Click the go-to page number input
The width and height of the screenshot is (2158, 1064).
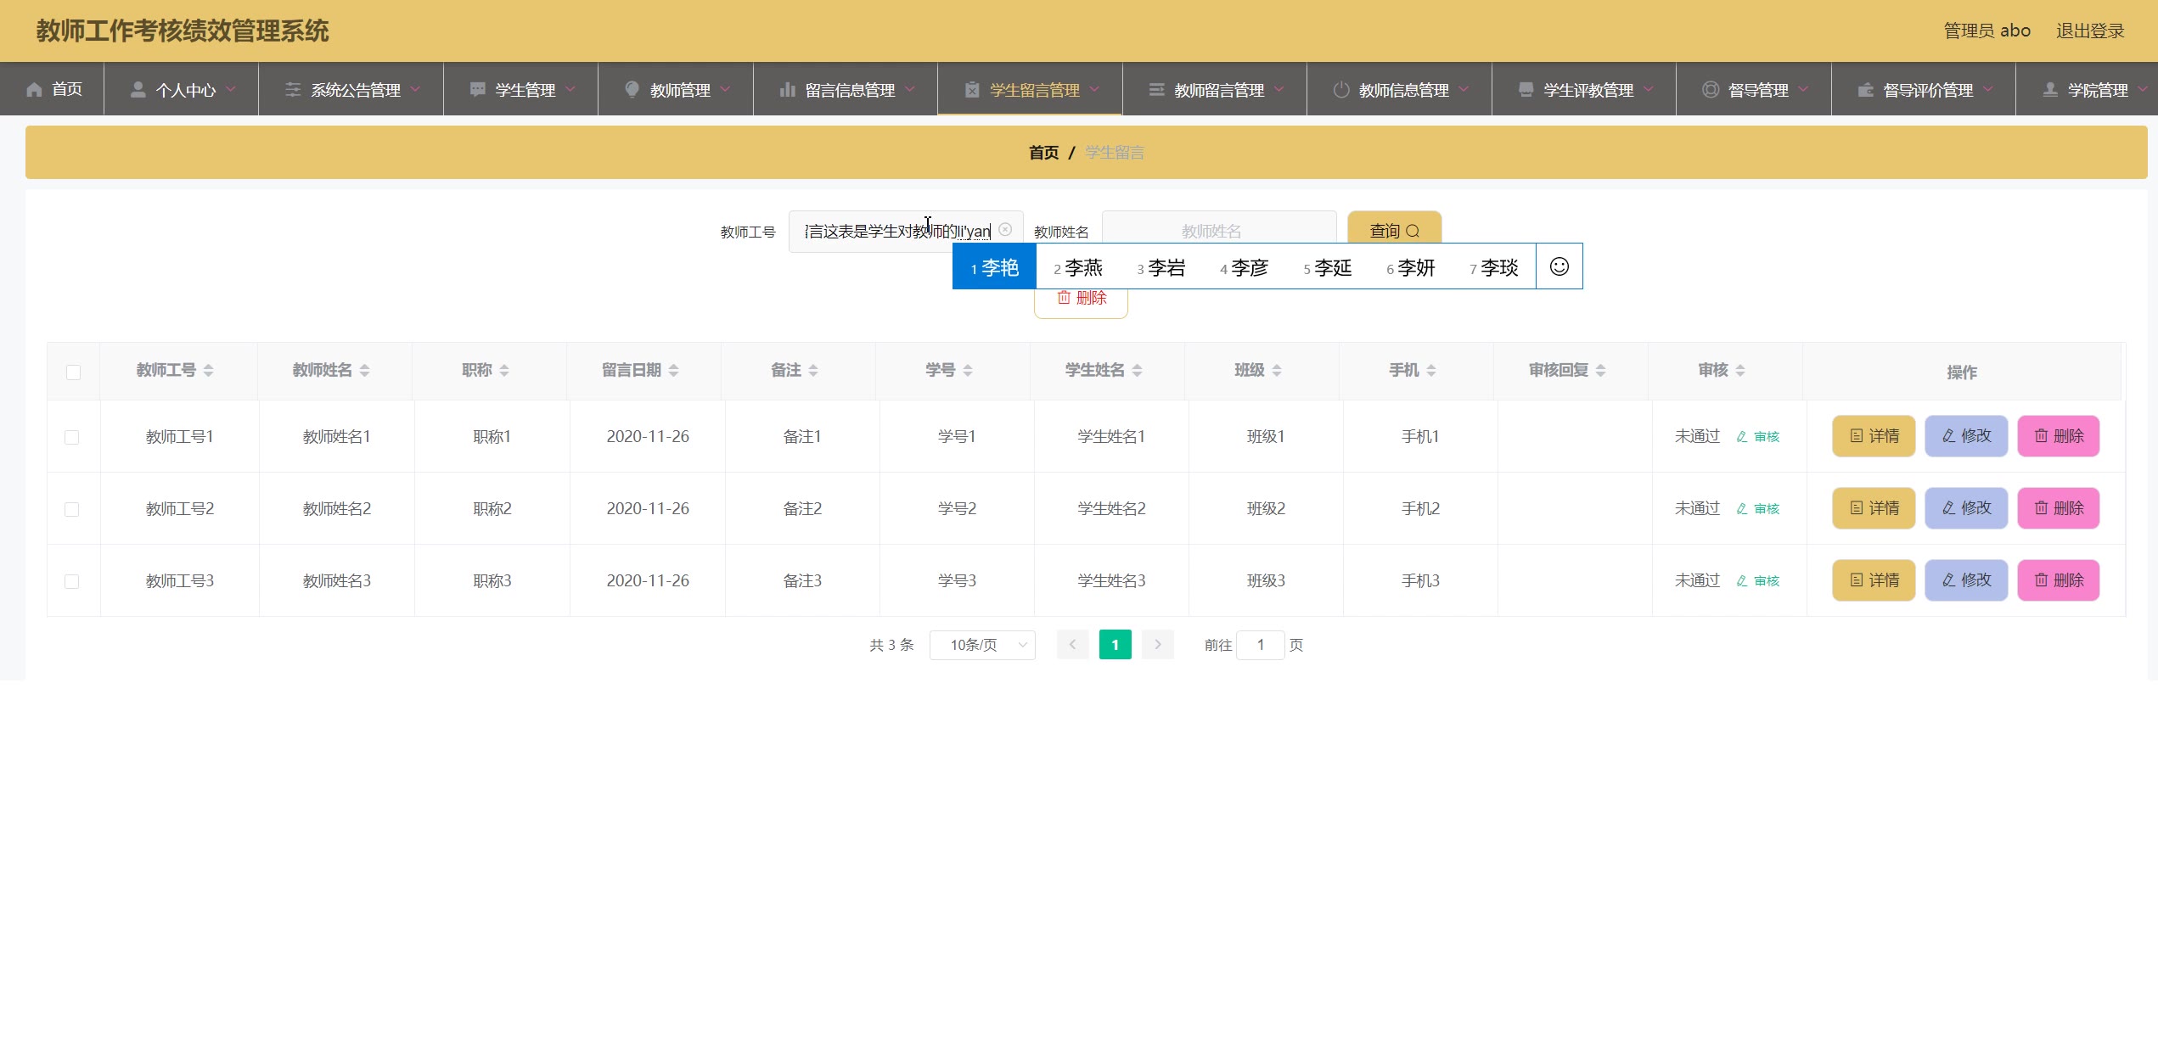point(1260,645)
